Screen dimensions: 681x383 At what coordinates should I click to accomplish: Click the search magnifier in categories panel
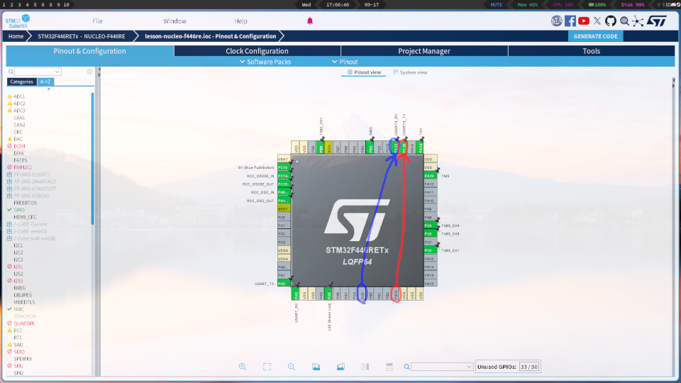(11, 72)
